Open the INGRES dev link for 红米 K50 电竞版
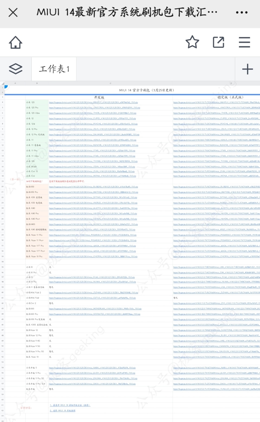This screenshot has height=422, width=260. click(93, 203)
